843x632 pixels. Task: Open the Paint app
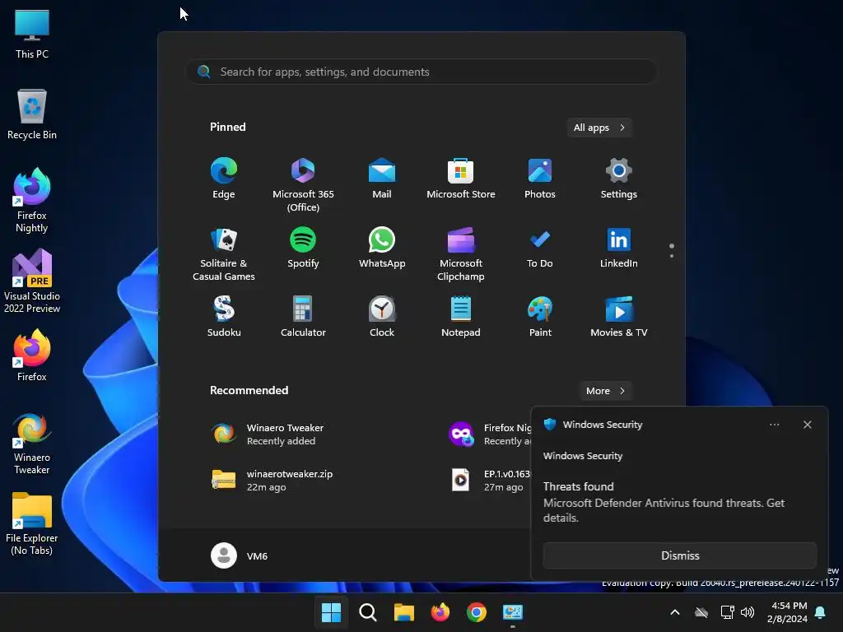(x=540, y=317)
